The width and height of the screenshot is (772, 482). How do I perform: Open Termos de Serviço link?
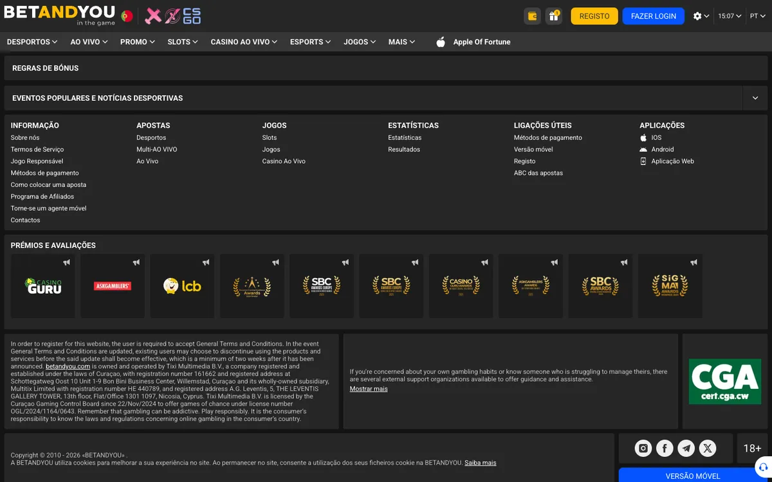(x=37, y=149)
